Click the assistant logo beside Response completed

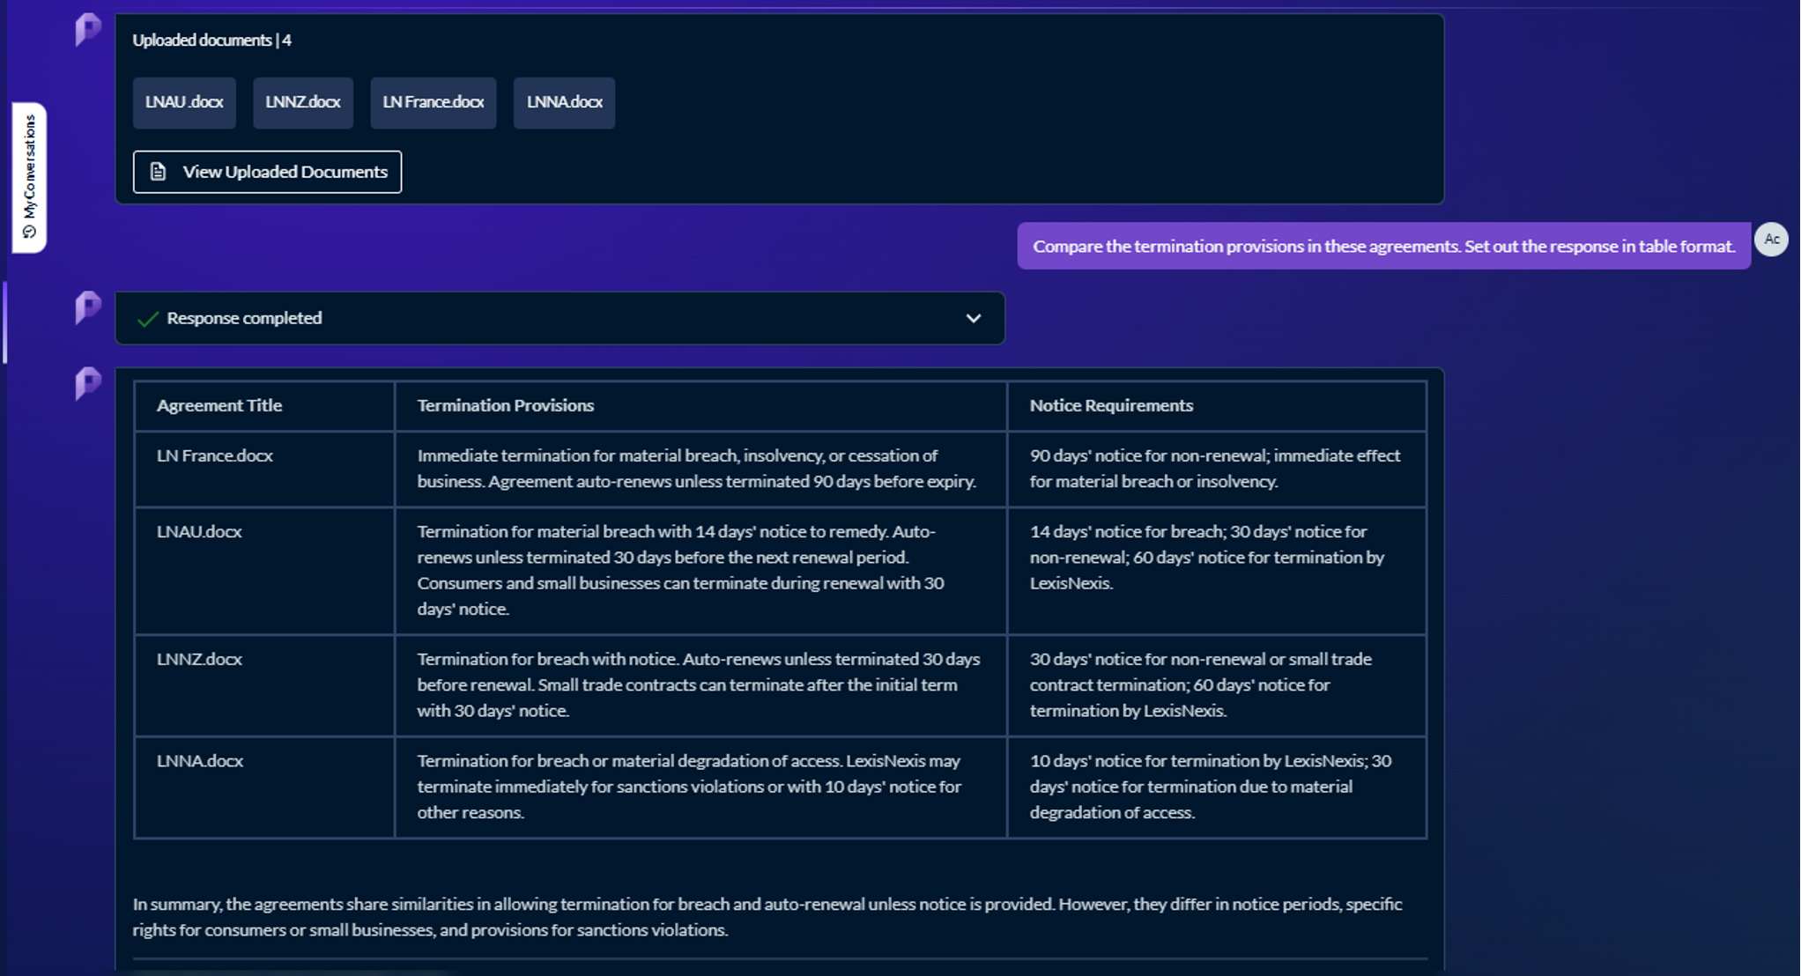coord(88,307)
